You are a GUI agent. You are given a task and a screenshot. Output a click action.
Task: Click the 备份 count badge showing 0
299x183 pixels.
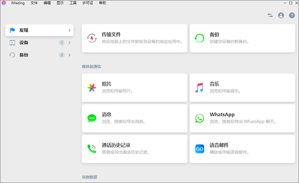[x=62, y=55]
